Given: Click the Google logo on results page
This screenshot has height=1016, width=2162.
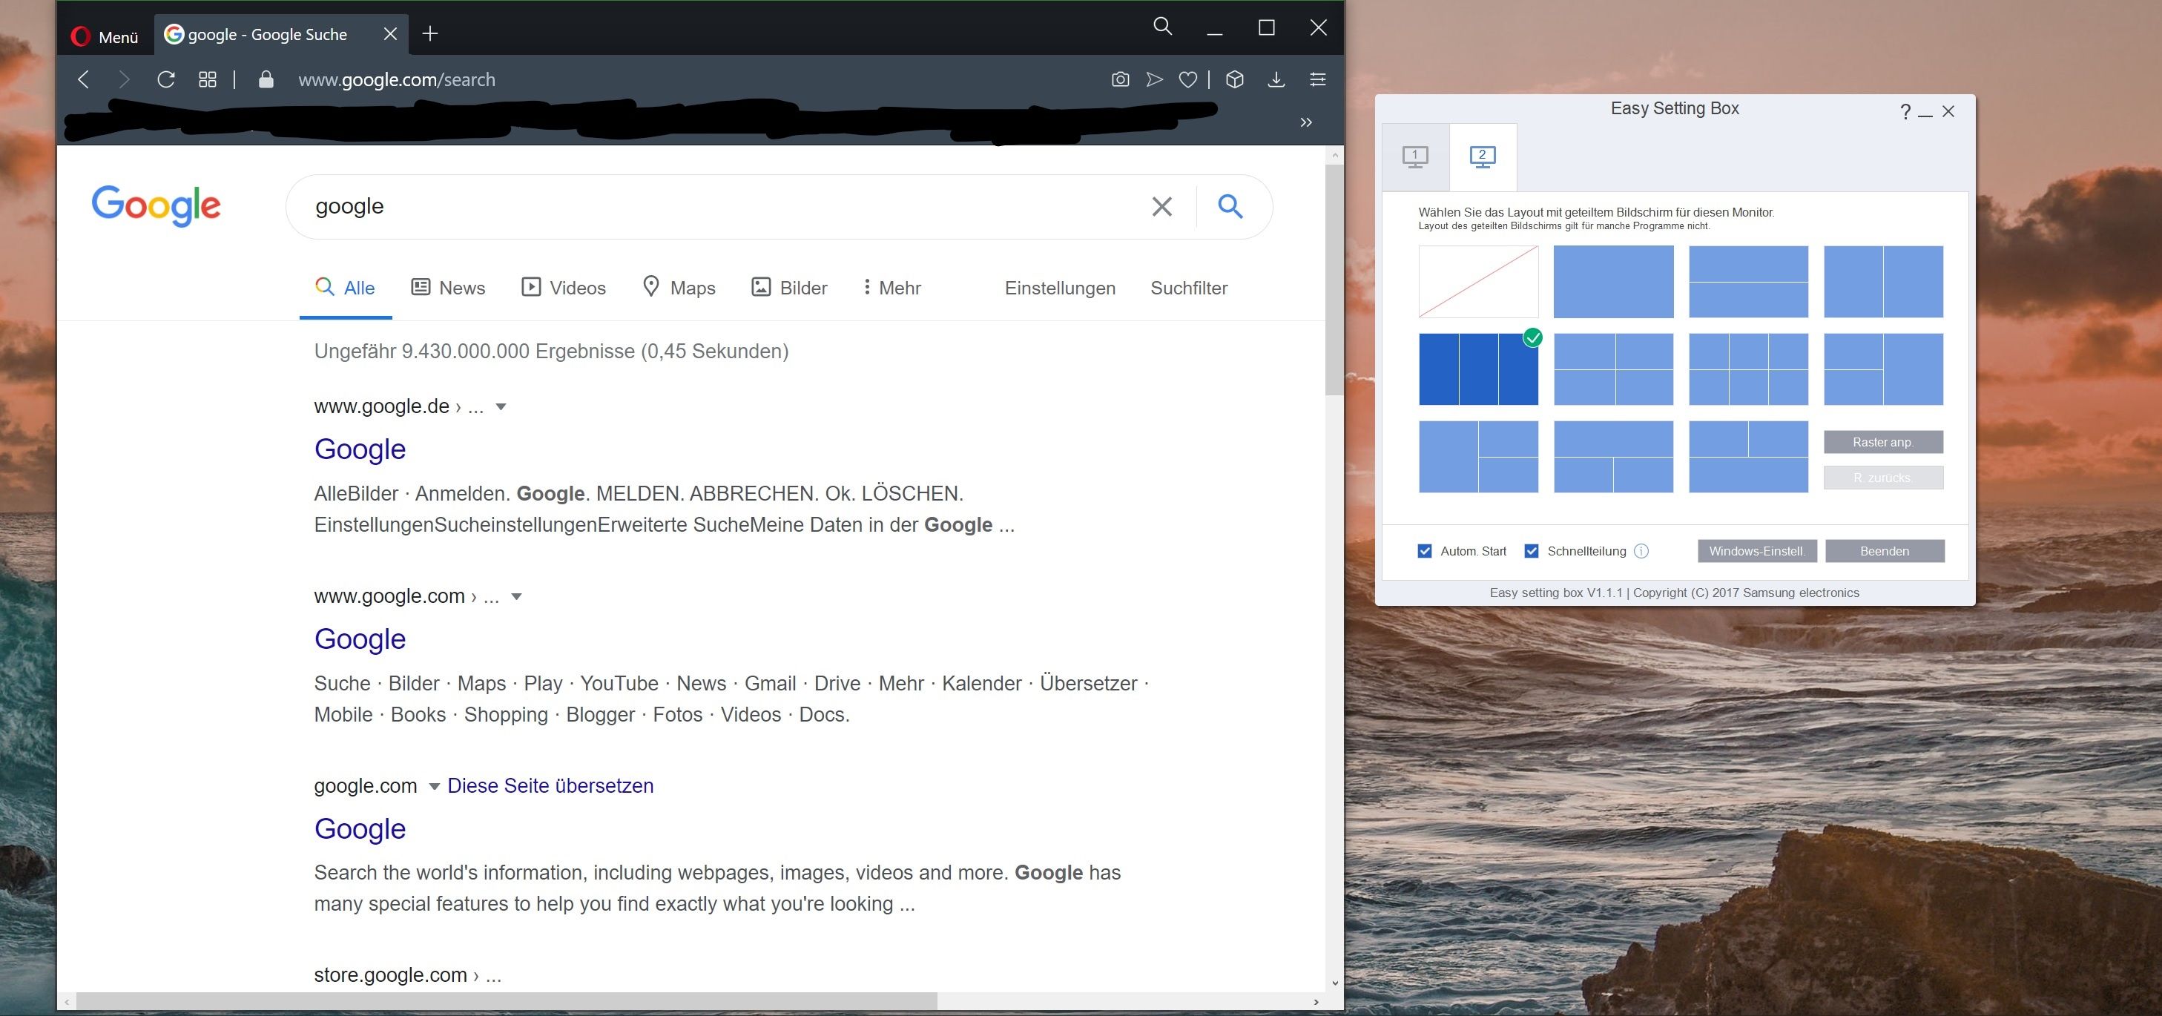Looking at the screenshot, I should tap(156, 206).
